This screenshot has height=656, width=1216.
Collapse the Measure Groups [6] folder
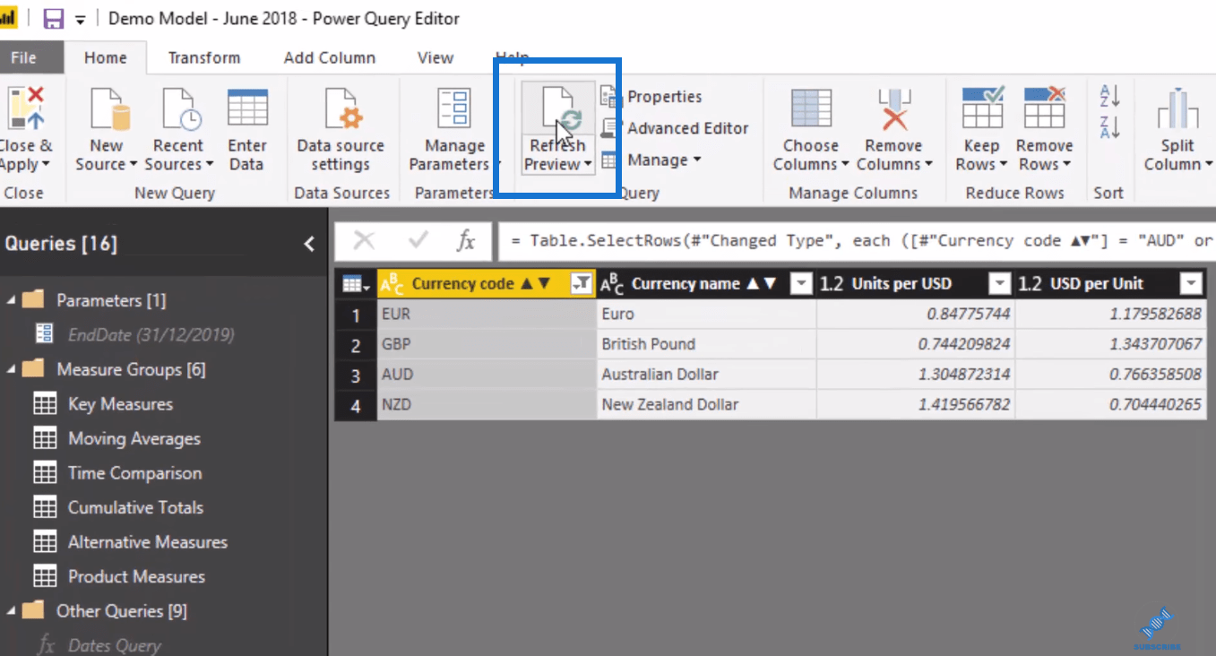tap(11, 369)
